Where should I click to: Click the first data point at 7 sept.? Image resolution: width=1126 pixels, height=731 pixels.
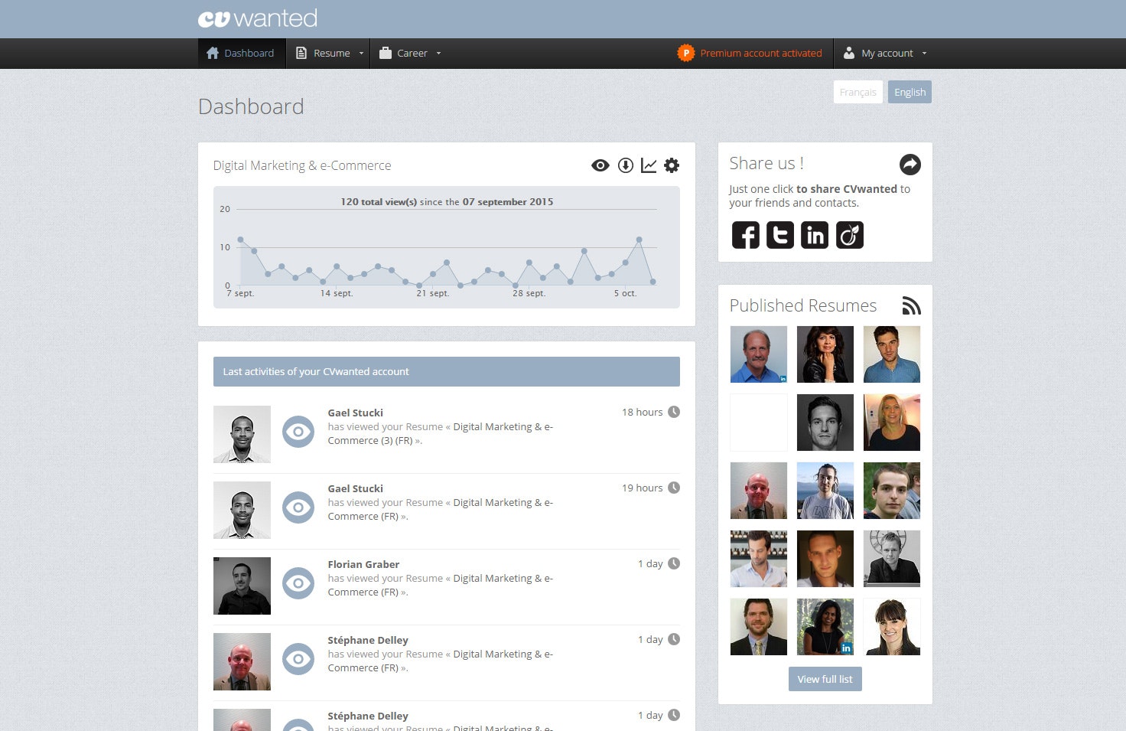[x=240, y=240]
